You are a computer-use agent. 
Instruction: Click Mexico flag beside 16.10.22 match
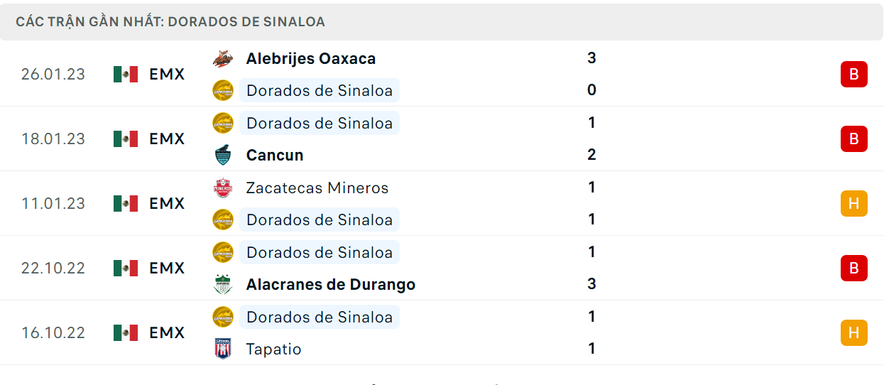click(126, 332)
